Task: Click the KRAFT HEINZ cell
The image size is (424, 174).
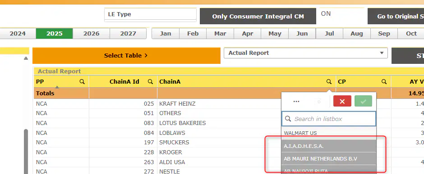Action: pos(177,104)
